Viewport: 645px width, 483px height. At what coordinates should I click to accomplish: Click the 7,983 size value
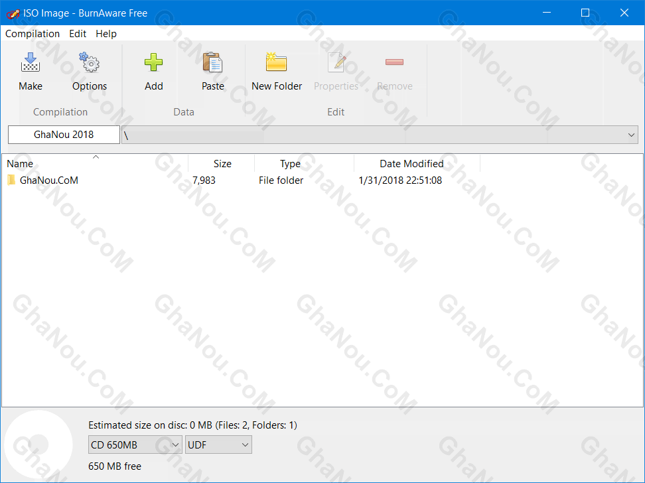point(204,180)
